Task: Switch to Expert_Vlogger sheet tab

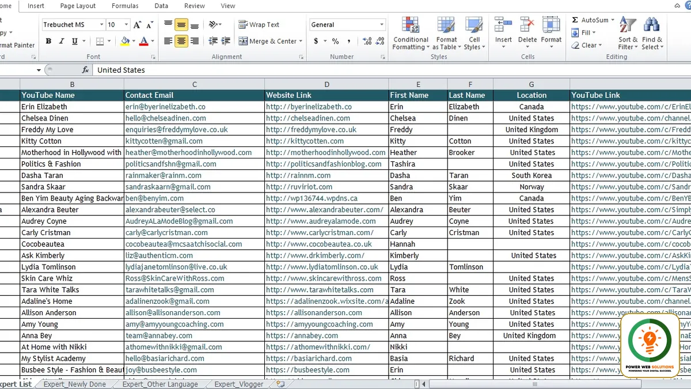Action: coord(239,384)
